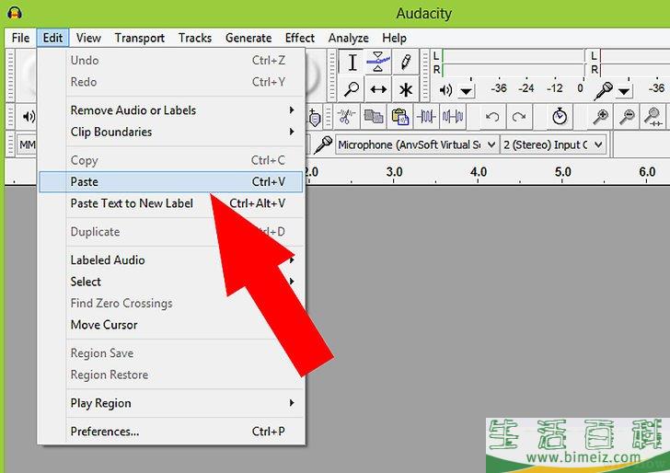The height and width of the screenshot is (473, 670).
Task: Choose Paste Text to New Label
Action: pos(171,203)
